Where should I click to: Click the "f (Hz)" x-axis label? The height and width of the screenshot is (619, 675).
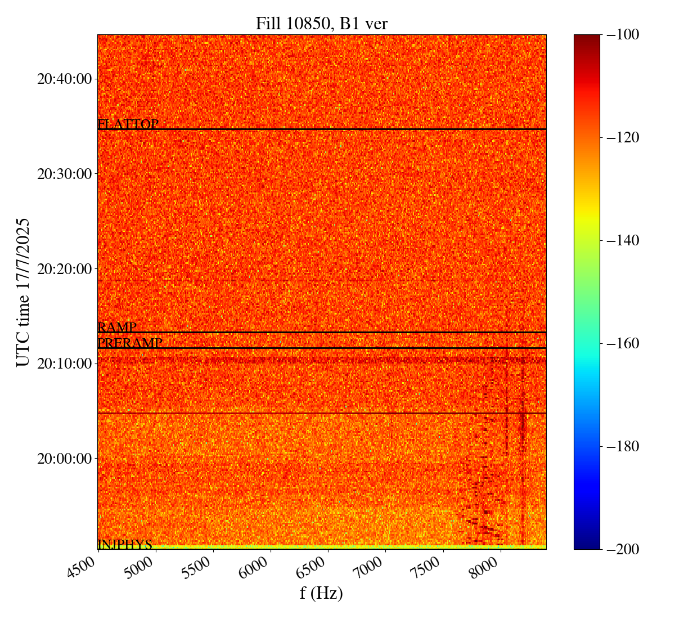point(321,593)
